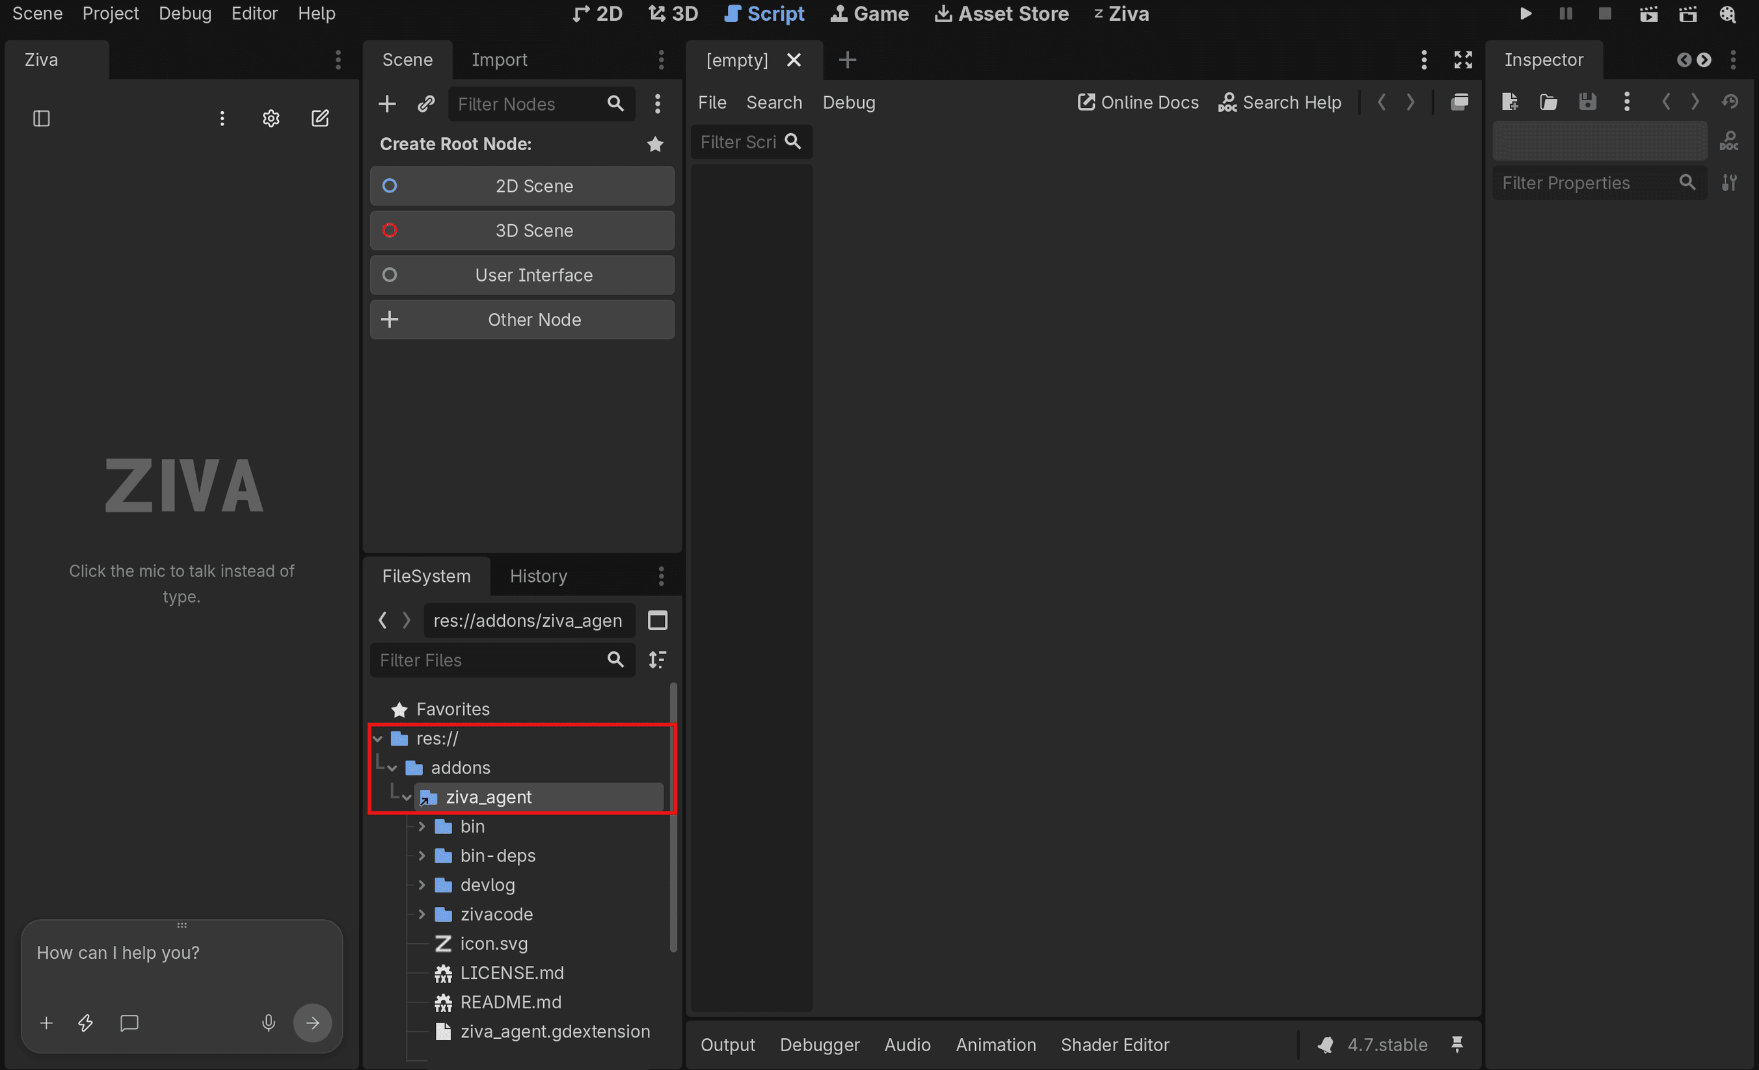The height and width of the screenshot is (1070, 1759).
Task: Open the Editor menu
Action: pos(254,14)
